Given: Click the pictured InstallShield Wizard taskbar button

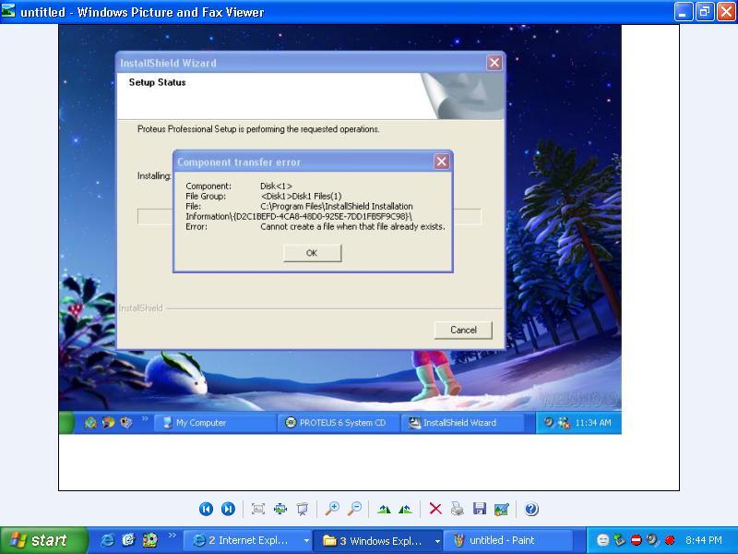Looking at the screenshot, I should point(462,423).
